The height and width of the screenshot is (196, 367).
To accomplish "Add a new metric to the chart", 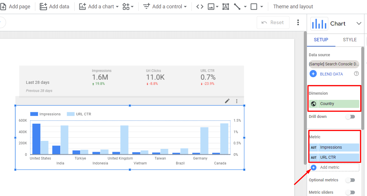I will tap(329, 167).
